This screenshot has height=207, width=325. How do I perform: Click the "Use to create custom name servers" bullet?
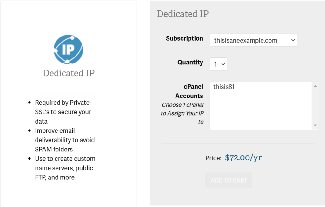[65, 168]
